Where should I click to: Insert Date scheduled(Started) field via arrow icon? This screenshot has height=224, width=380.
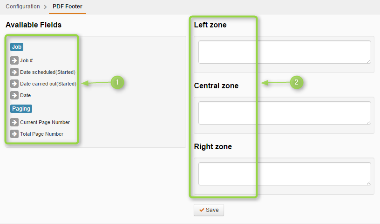click(x=14, y=72)
